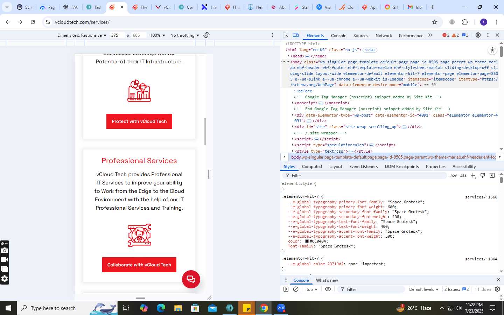View site information icon in address bar
Screen dimensions: 504x315
[x=48, y=22]
